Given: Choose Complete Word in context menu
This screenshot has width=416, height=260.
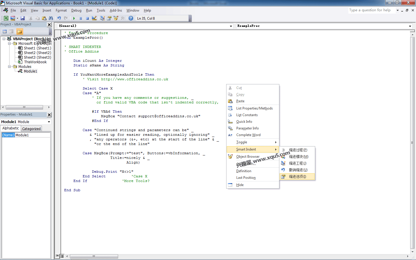Looking at the screenshot, I should [253, 135].
